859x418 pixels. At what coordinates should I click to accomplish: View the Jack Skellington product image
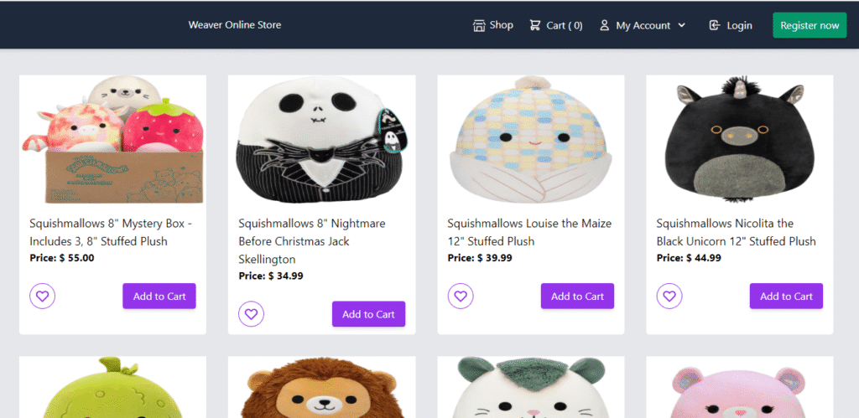click(x=321, y=140)
